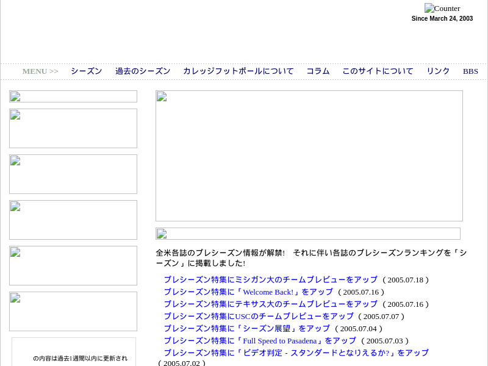
Task: Open the 「ビデオ判定」 preseason article link
Action: click(x=296, y=353)
